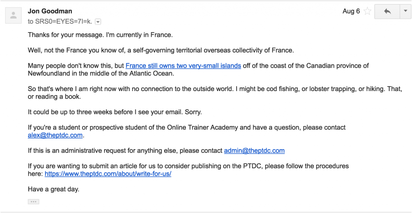Show trimmed content with the three-dots button
Image resolution: width=412 pixels, height=213 pixels.
(x=33, y=201)
